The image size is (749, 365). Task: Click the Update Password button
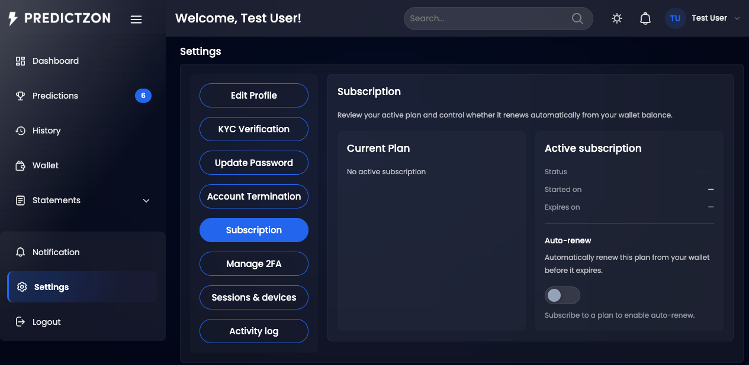254,163
